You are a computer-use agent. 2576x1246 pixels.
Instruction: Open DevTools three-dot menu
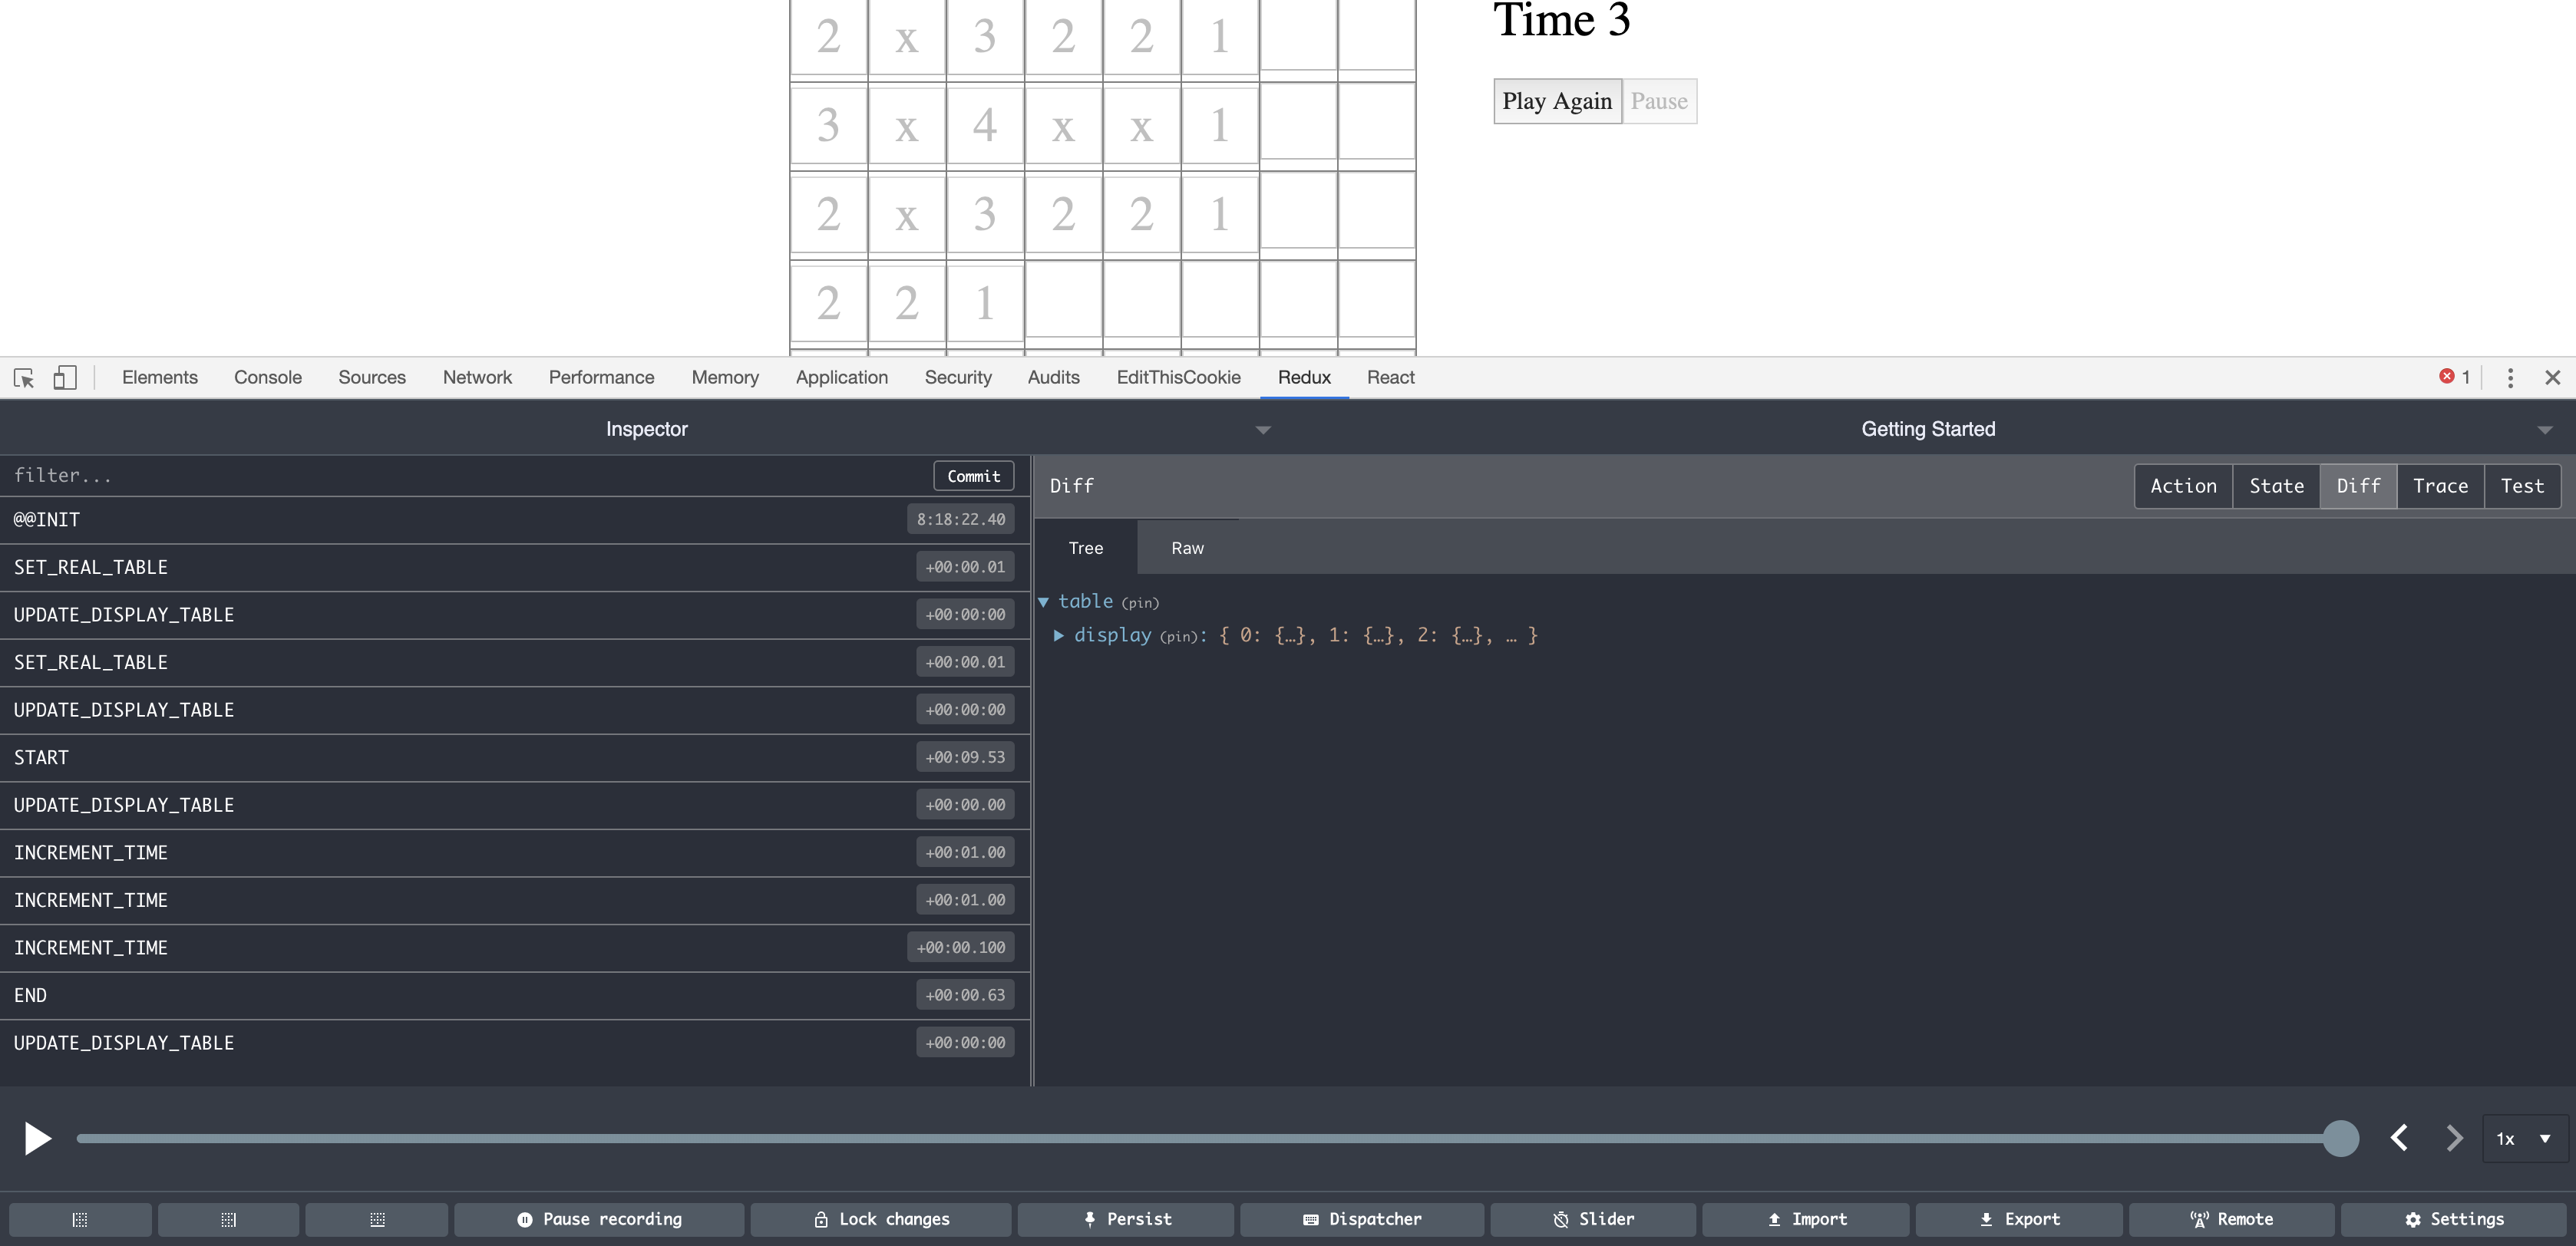(x=2510, y=377)
